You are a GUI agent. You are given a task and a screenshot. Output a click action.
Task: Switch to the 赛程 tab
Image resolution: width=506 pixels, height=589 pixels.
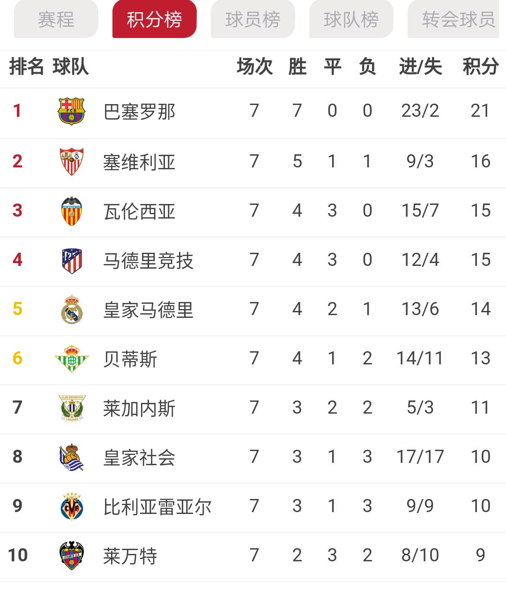(55, 20)
